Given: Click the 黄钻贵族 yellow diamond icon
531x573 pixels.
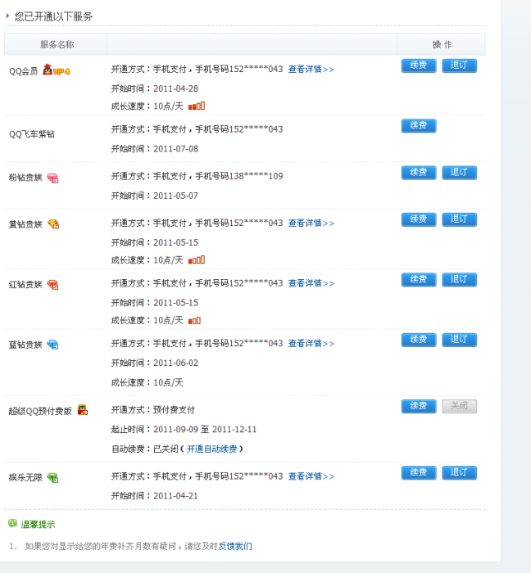Looking at the screenshot, I should [53, 224].
